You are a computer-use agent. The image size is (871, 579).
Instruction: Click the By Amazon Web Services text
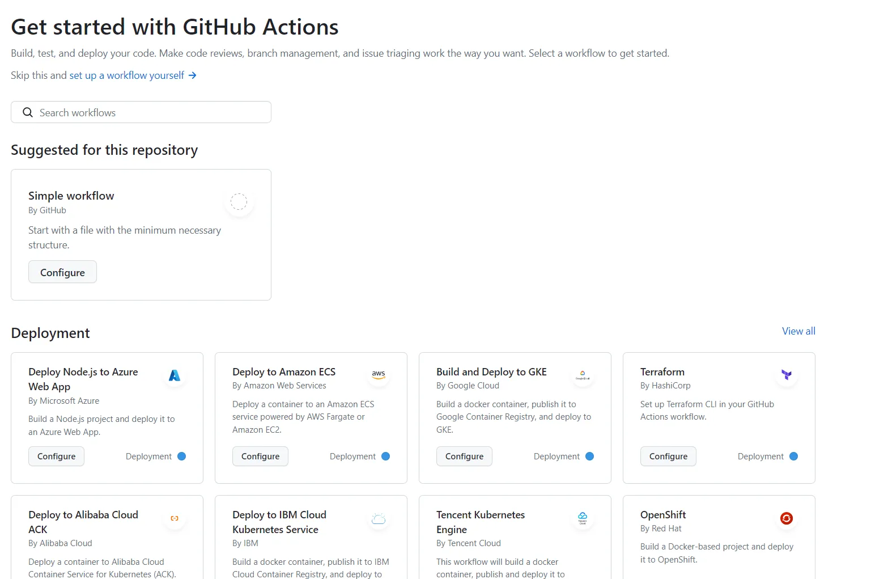(279, 386)
